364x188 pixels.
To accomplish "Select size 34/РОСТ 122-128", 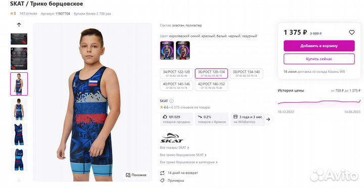I will point(176,73).
